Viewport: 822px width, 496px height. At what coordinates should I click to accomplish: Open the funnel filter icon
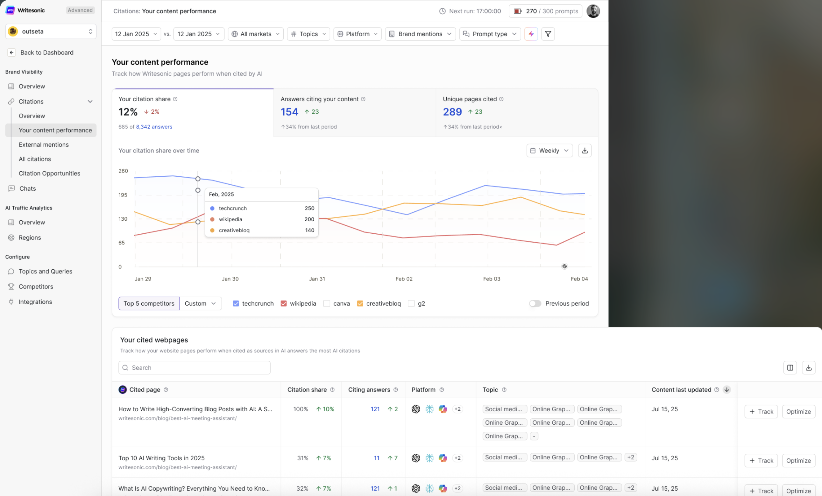(548, 34)
